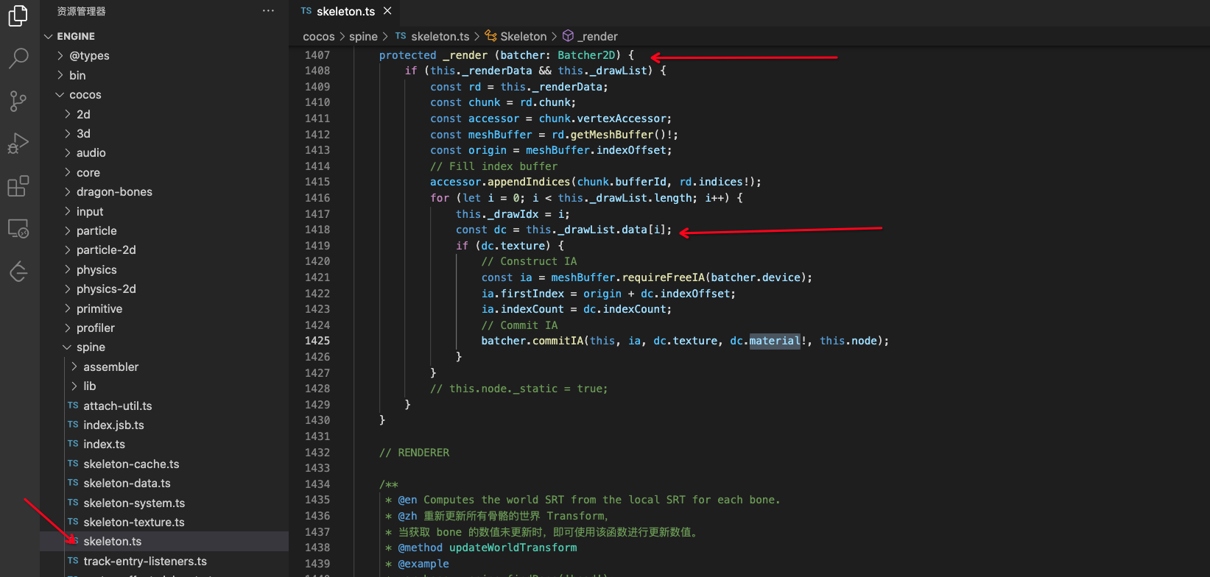Screen dimensions: 1210x577
Task: Click the '// RENDERER' comment line
Action: pyautogui.click(x=414, y=453)
